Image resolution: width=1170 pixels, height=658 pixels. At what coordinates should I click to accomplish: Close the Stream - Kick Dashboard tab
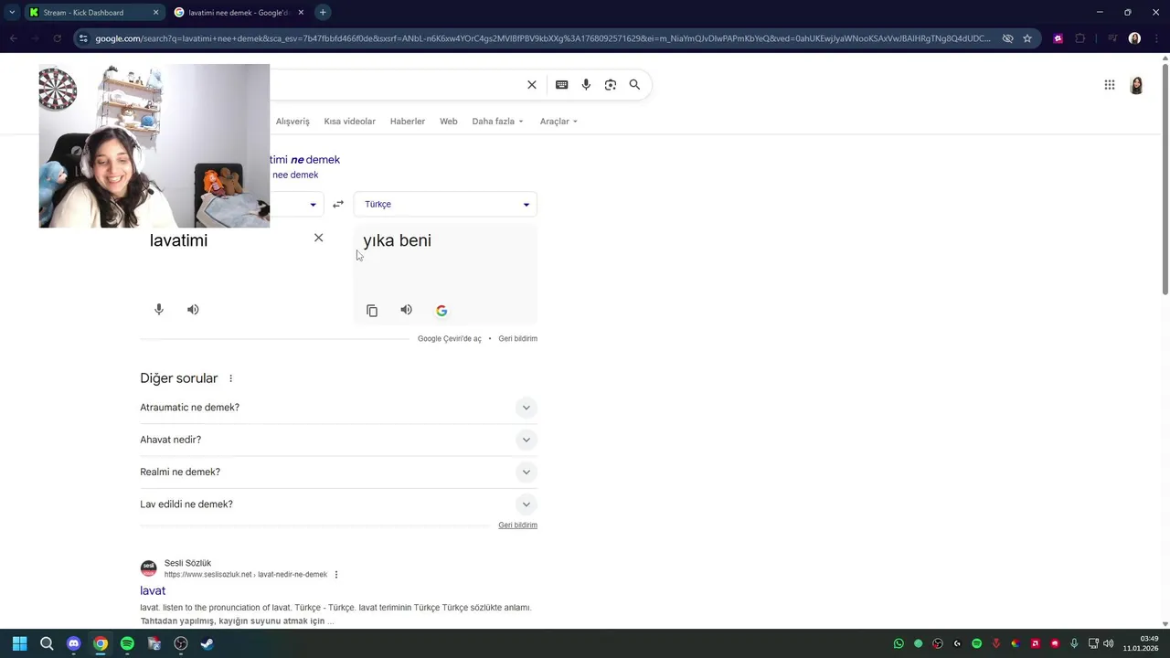pos(155,13)
